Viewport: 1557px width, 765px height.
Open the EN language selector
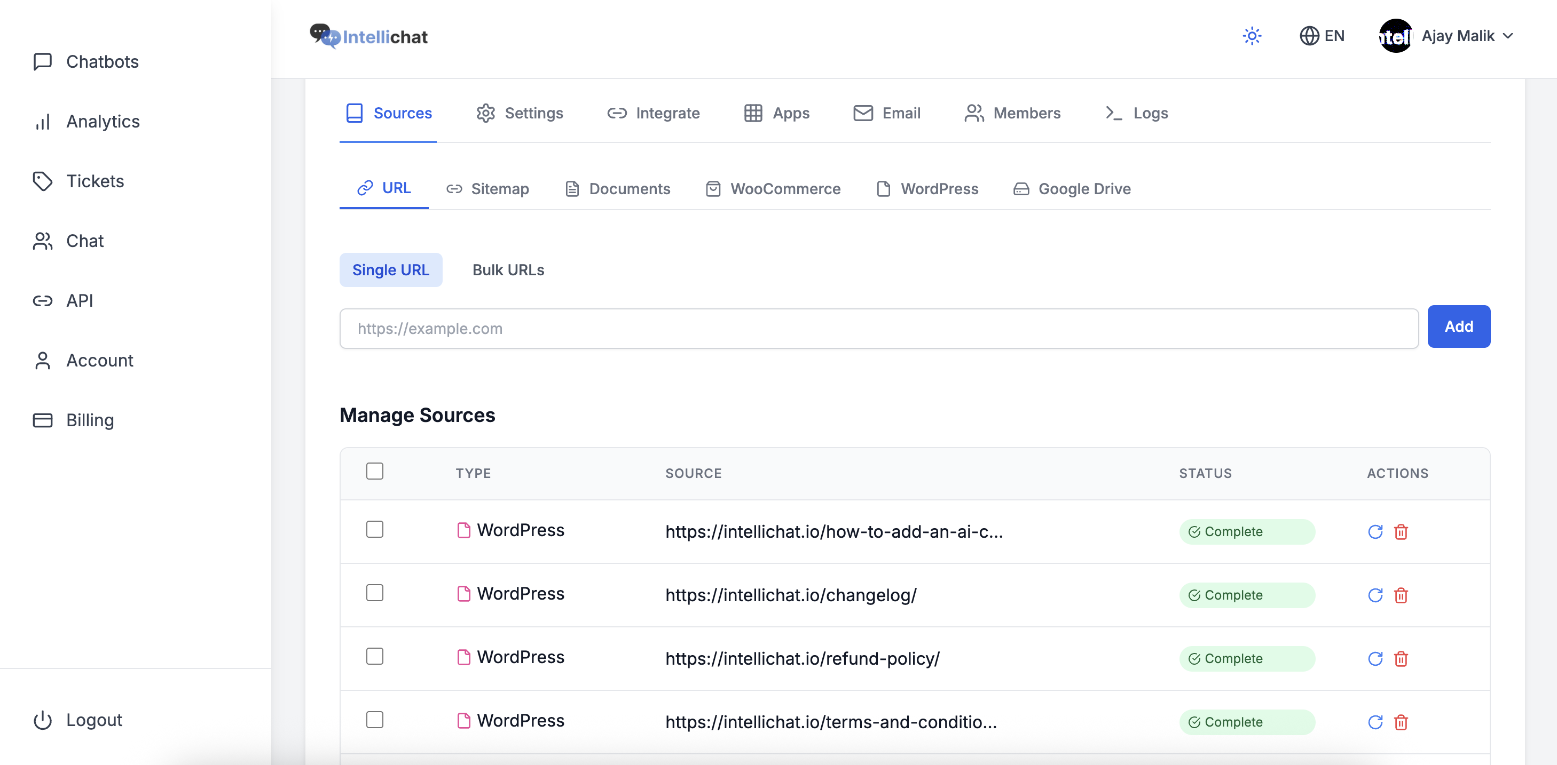[1323, 36]
